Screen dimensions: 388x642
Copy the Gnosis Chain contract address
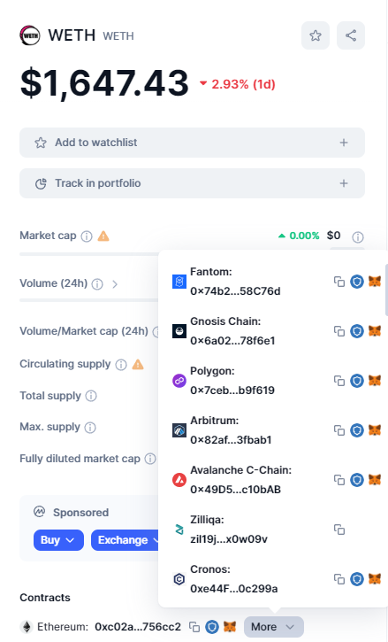coord(339,331)
